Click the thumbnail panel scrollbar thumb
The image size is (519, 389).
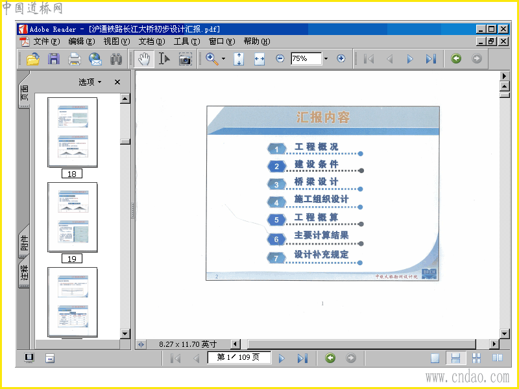[x=125, y=141]
